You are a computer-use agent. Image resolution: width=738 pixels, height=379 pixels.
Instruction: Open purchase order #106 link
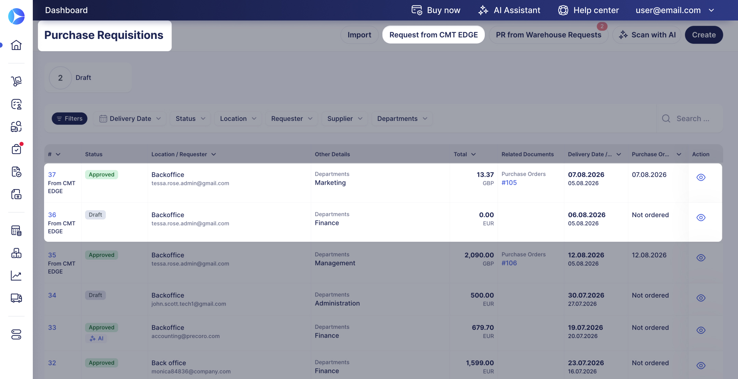point(509,263)
